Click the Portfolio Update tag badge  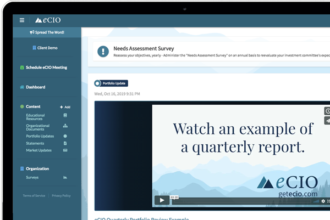[111, 83]
